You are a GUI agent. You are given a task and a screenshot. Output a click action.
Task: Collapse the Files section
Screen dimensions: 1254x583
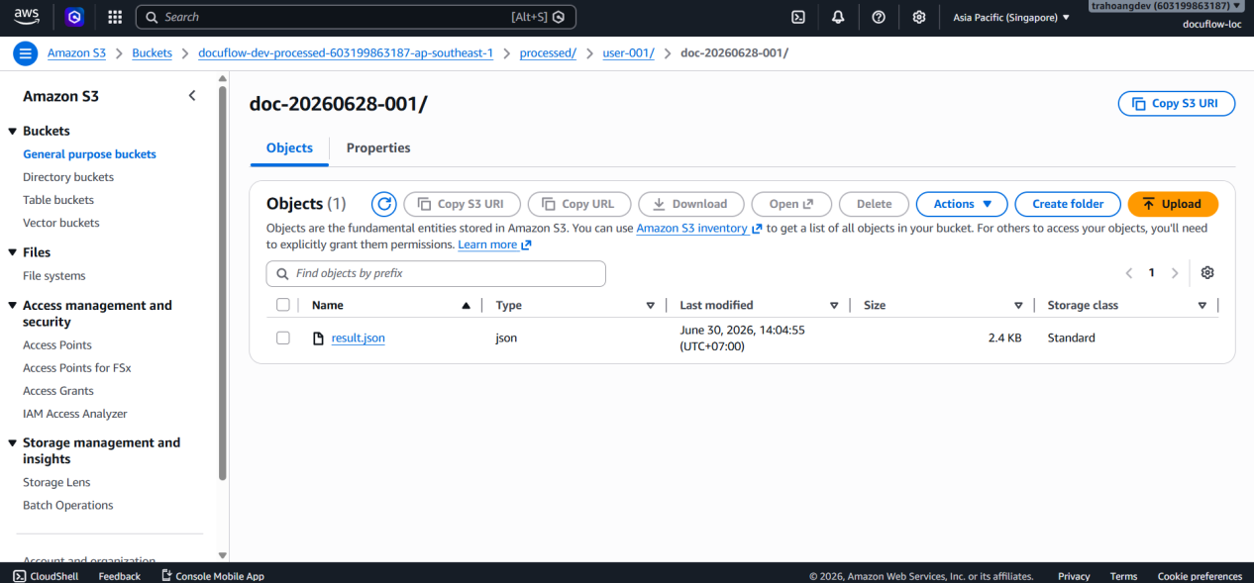click(x=13, y=252)
